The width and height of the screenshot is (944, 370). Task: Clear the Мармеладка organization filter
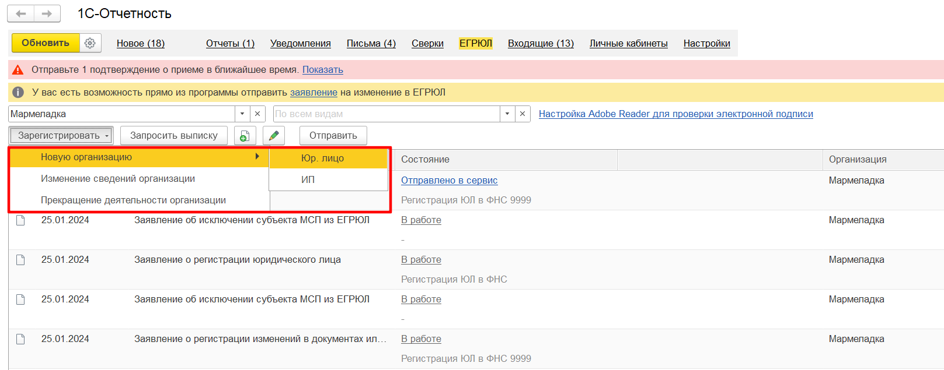point(257,114)
